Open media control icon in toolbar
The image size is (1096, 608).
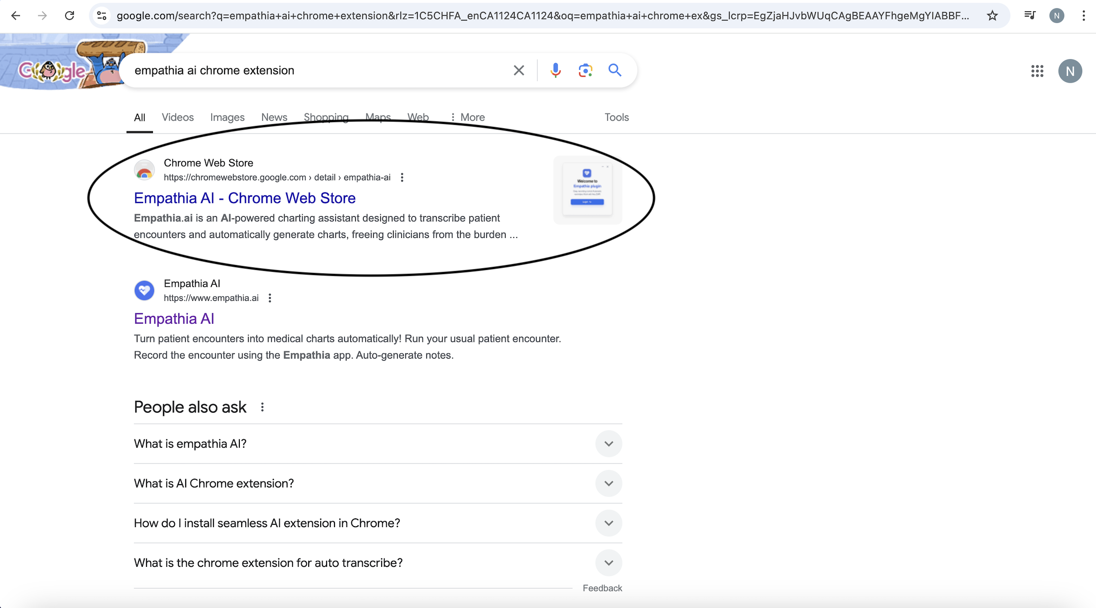(1029, 16)
